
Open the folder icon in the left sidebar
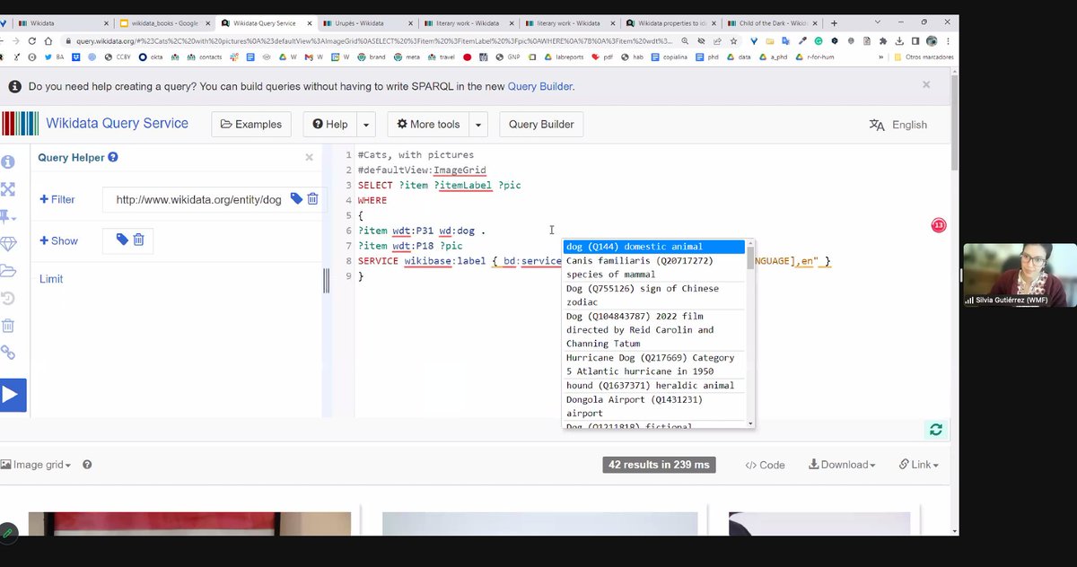click(8, 271)
